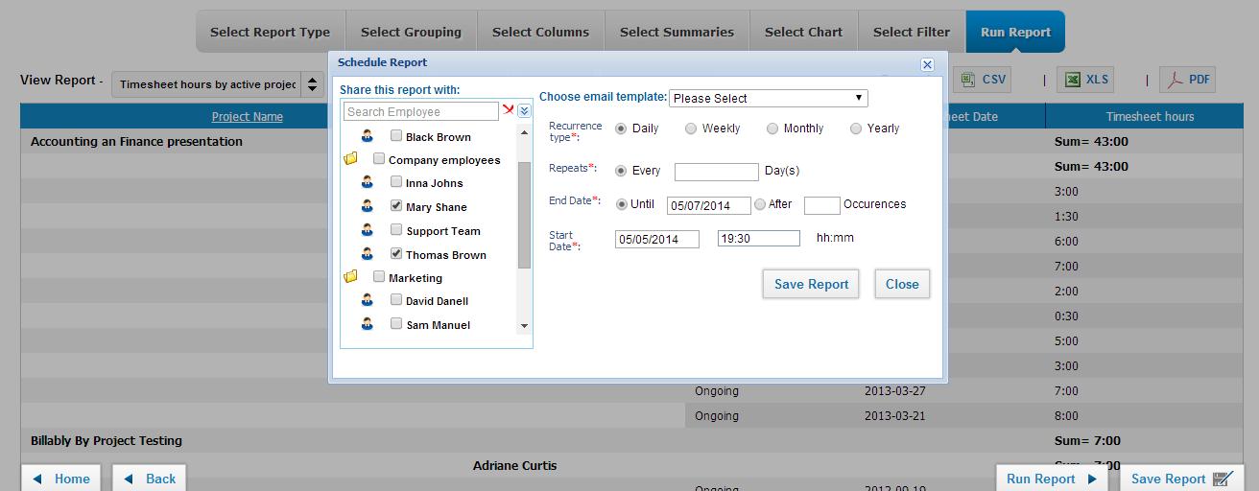Check the David Danell checkbox
The height and width of the screenshot is (491, 1259).
click(x=396, y=299)
